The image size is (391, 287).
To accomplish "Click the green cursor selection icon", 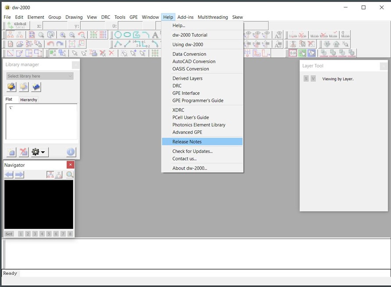I will [x=302, y=53].
